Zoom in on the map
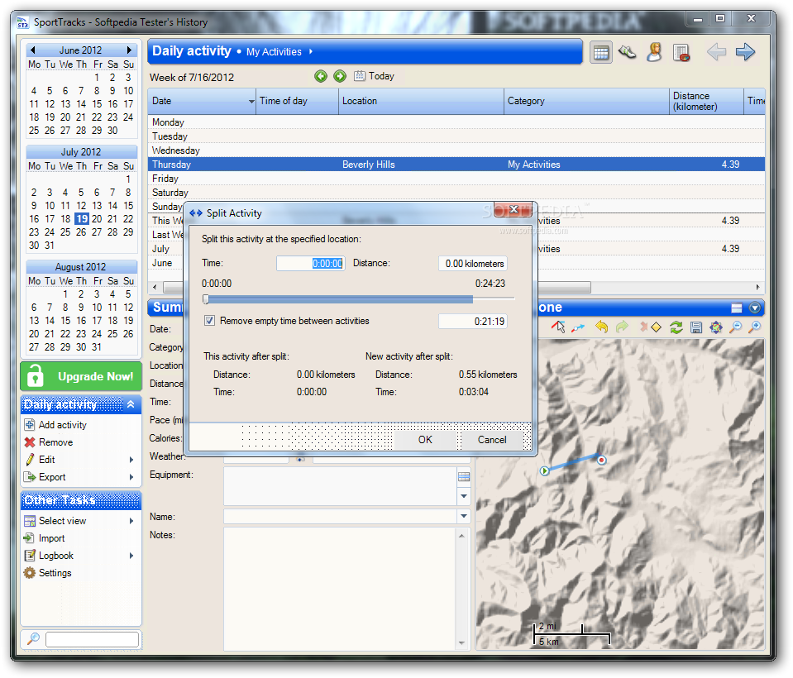The image size is (793, 678). point(755,327)
